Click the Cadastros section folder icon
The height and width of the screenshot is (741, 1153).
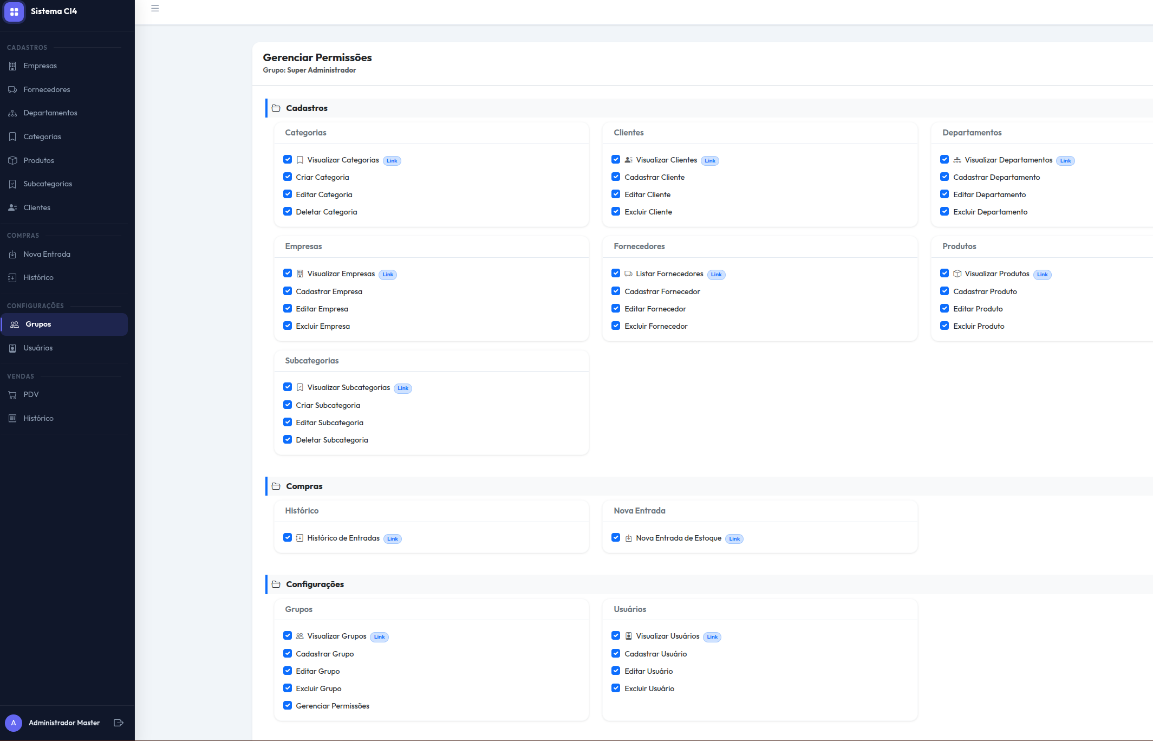pyautogui.click(x=276, y=108)
